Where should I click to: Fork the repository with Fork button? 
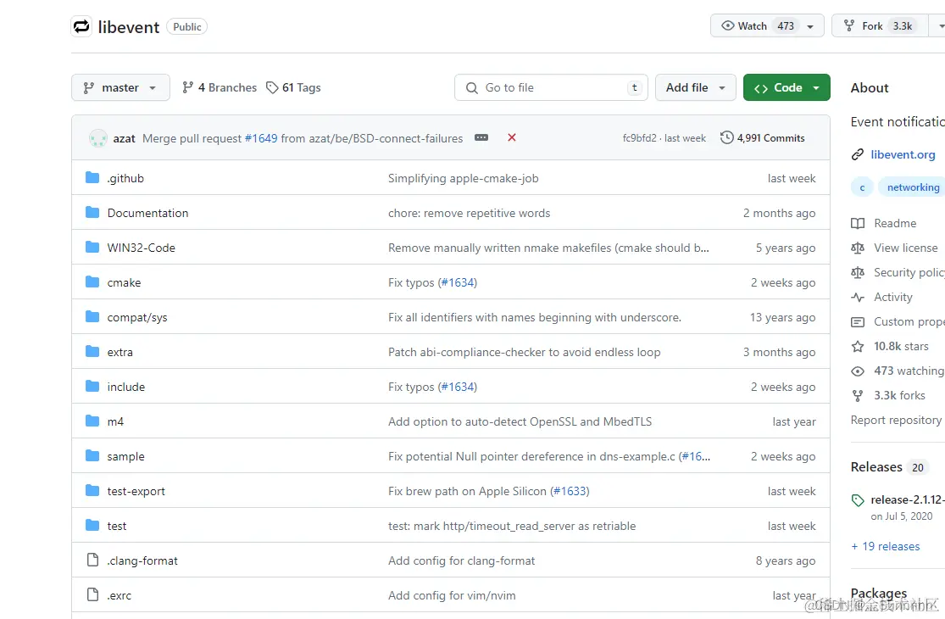pyautogui.click(x=880, y=26)
